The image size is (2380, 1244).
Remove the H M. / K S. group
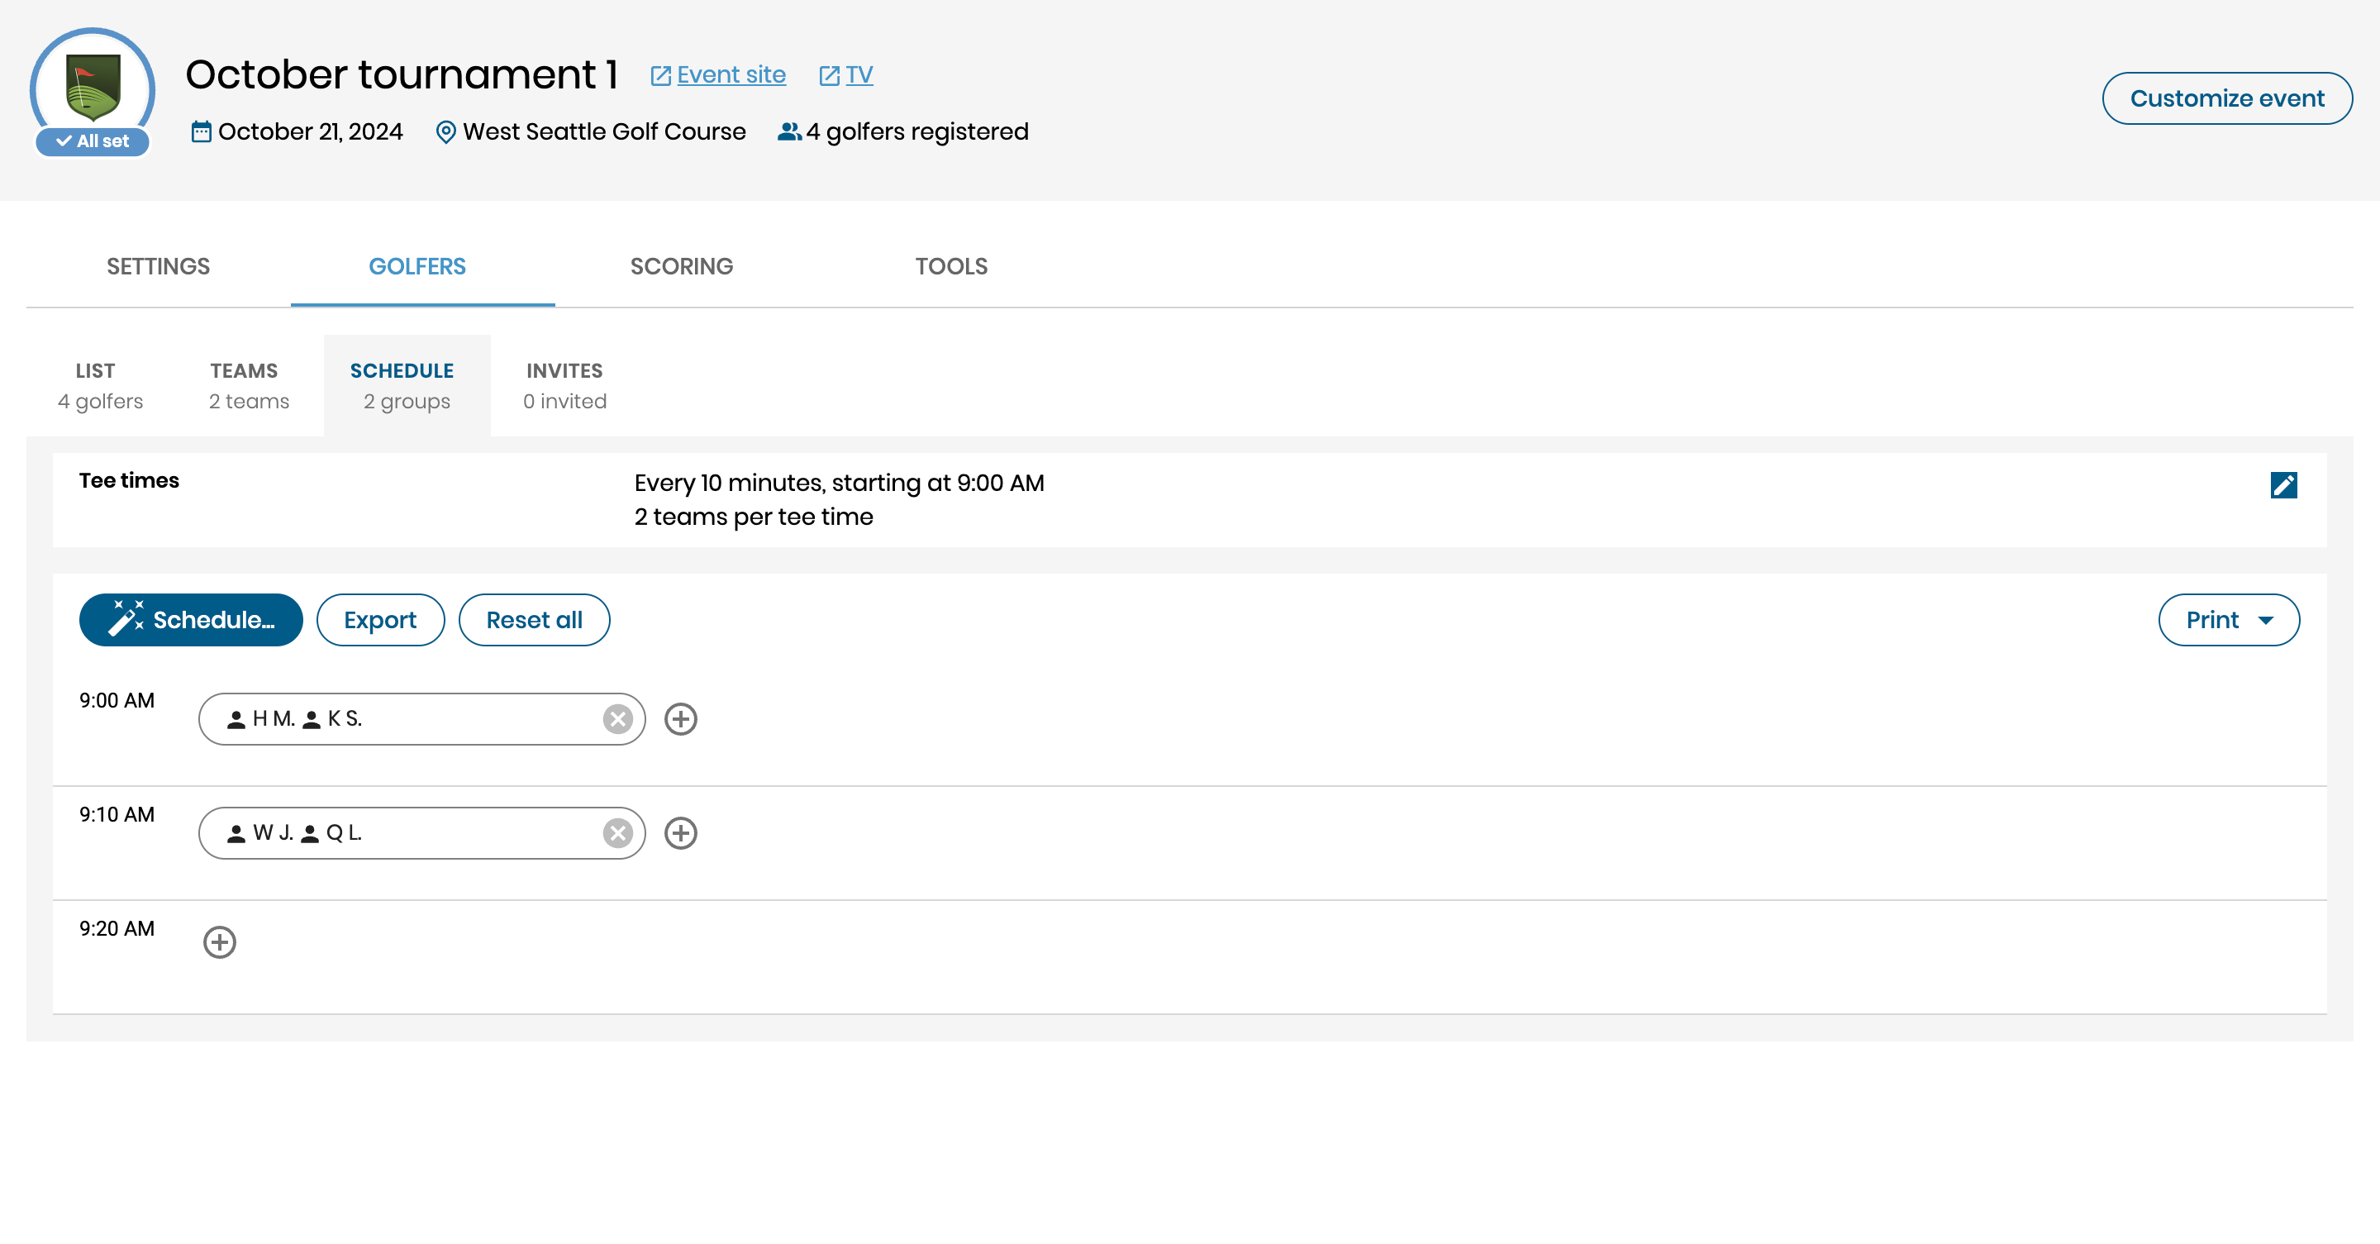point(617,719)
